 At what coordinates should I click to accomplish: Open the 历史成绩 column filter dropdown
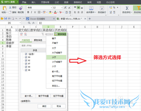coord(65,30)
